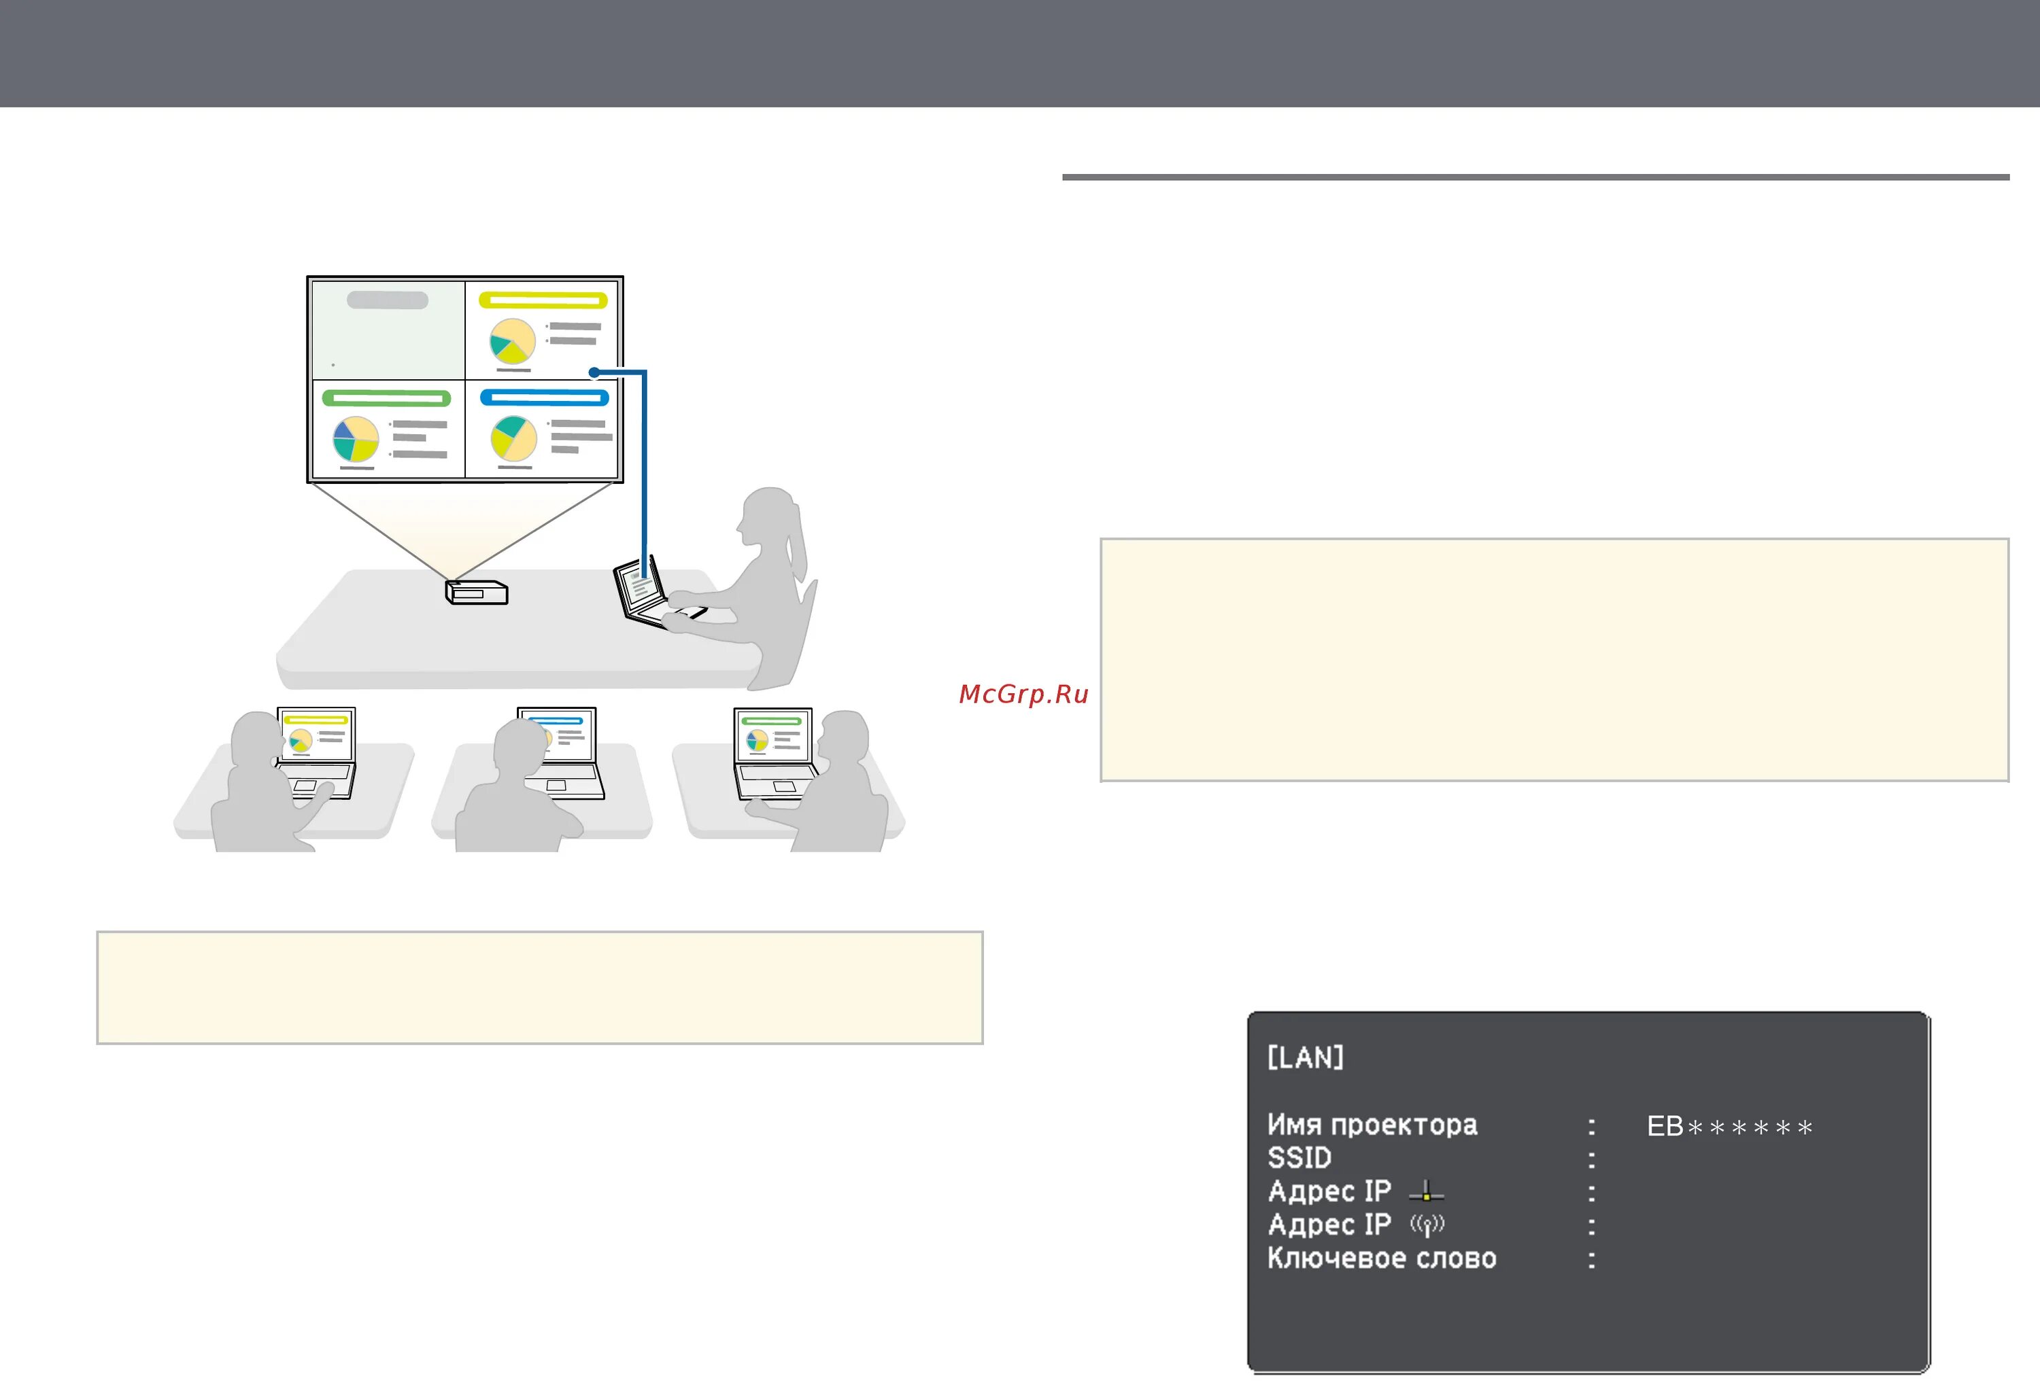The height and width of the screenshot is (1387, 2040).
Task: Click the Ключевое слово label
Action: (1382, 1258)
